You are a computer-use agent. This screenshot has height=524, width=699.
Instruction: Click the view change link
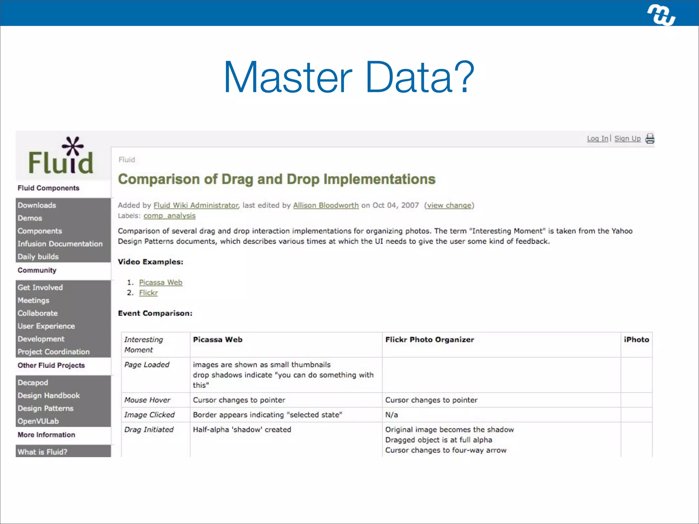click(449, 205)
